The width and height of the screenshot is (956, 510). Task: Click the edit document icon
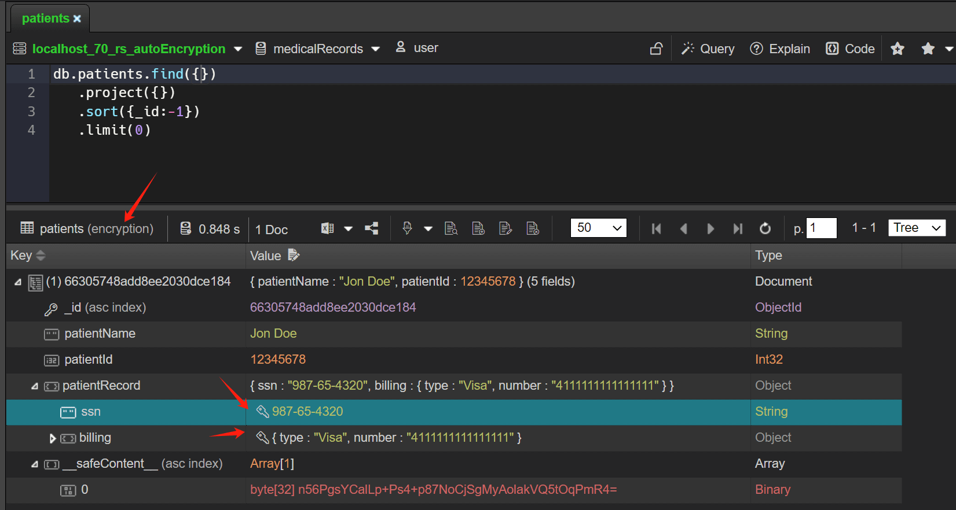[506, 228]
